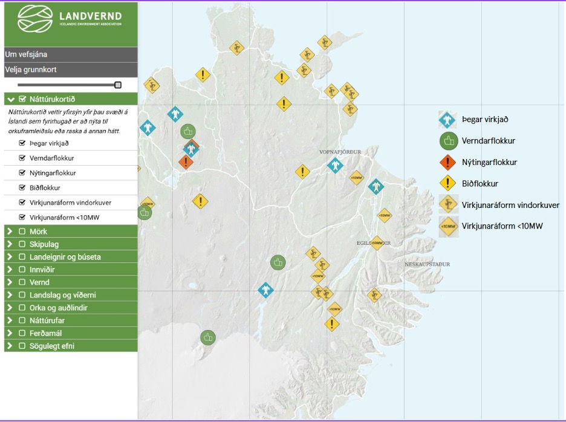The image size is (566, 422).
Task: Click blue marker directly below Vopnafjörður label
Action: pyautogui.click(x=335, y=165)
